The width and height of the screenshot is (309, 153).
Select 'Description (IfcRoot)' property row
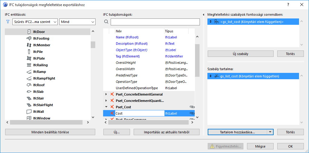point(149,44)
